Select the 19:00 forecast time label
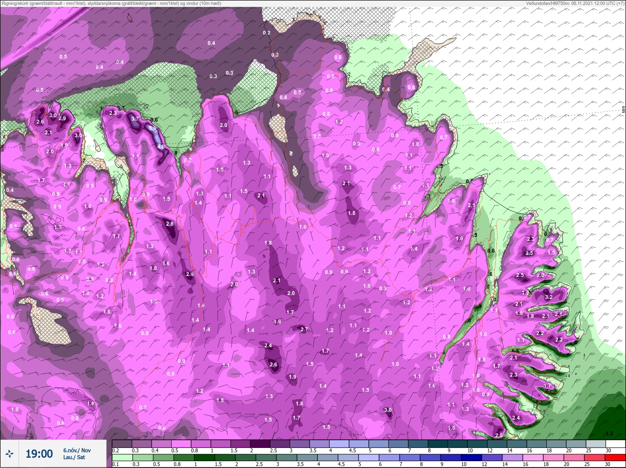This screenshot has width=626, height=468. (x=39, y=454)
